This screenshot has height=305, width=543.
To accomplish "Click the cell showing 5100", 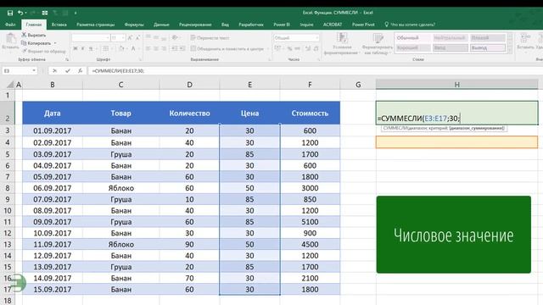I will click(x=310, y=222).
